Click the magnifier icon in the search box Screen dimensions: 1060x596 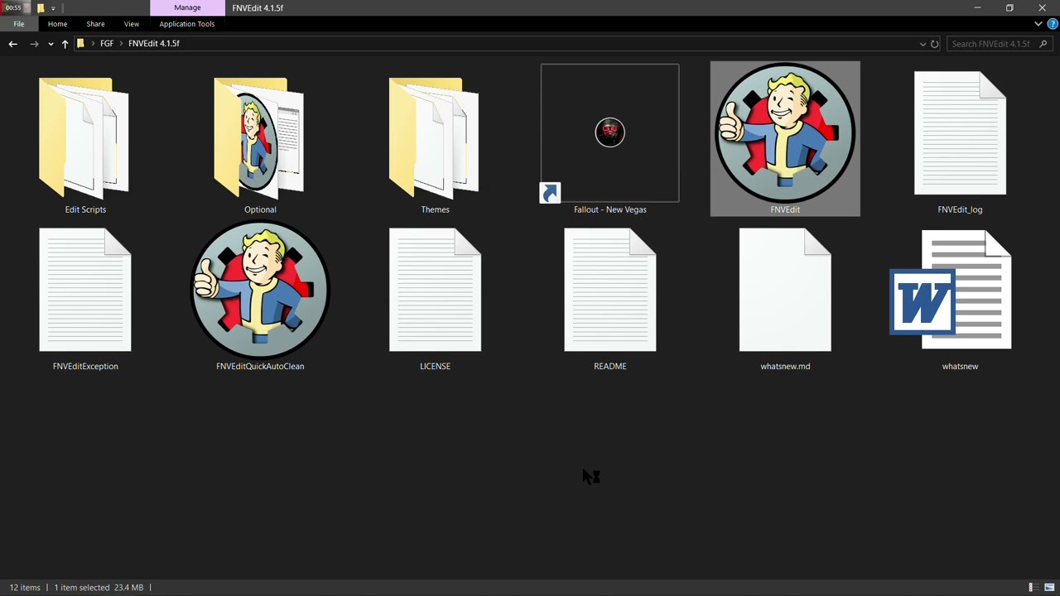1043,44
